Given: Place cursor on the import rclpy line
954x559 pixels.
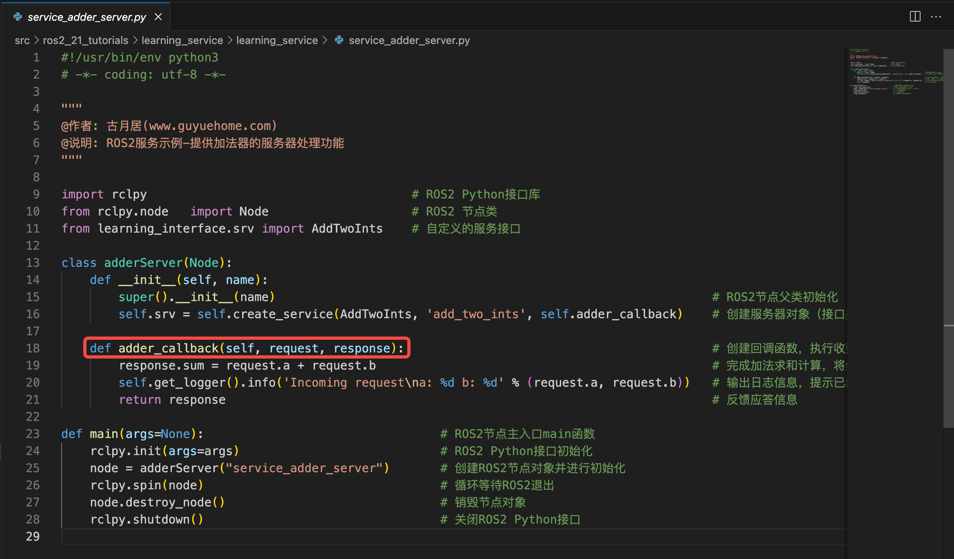Looking at the screenshot, I should pyautogui.click(x=104, y=194).
